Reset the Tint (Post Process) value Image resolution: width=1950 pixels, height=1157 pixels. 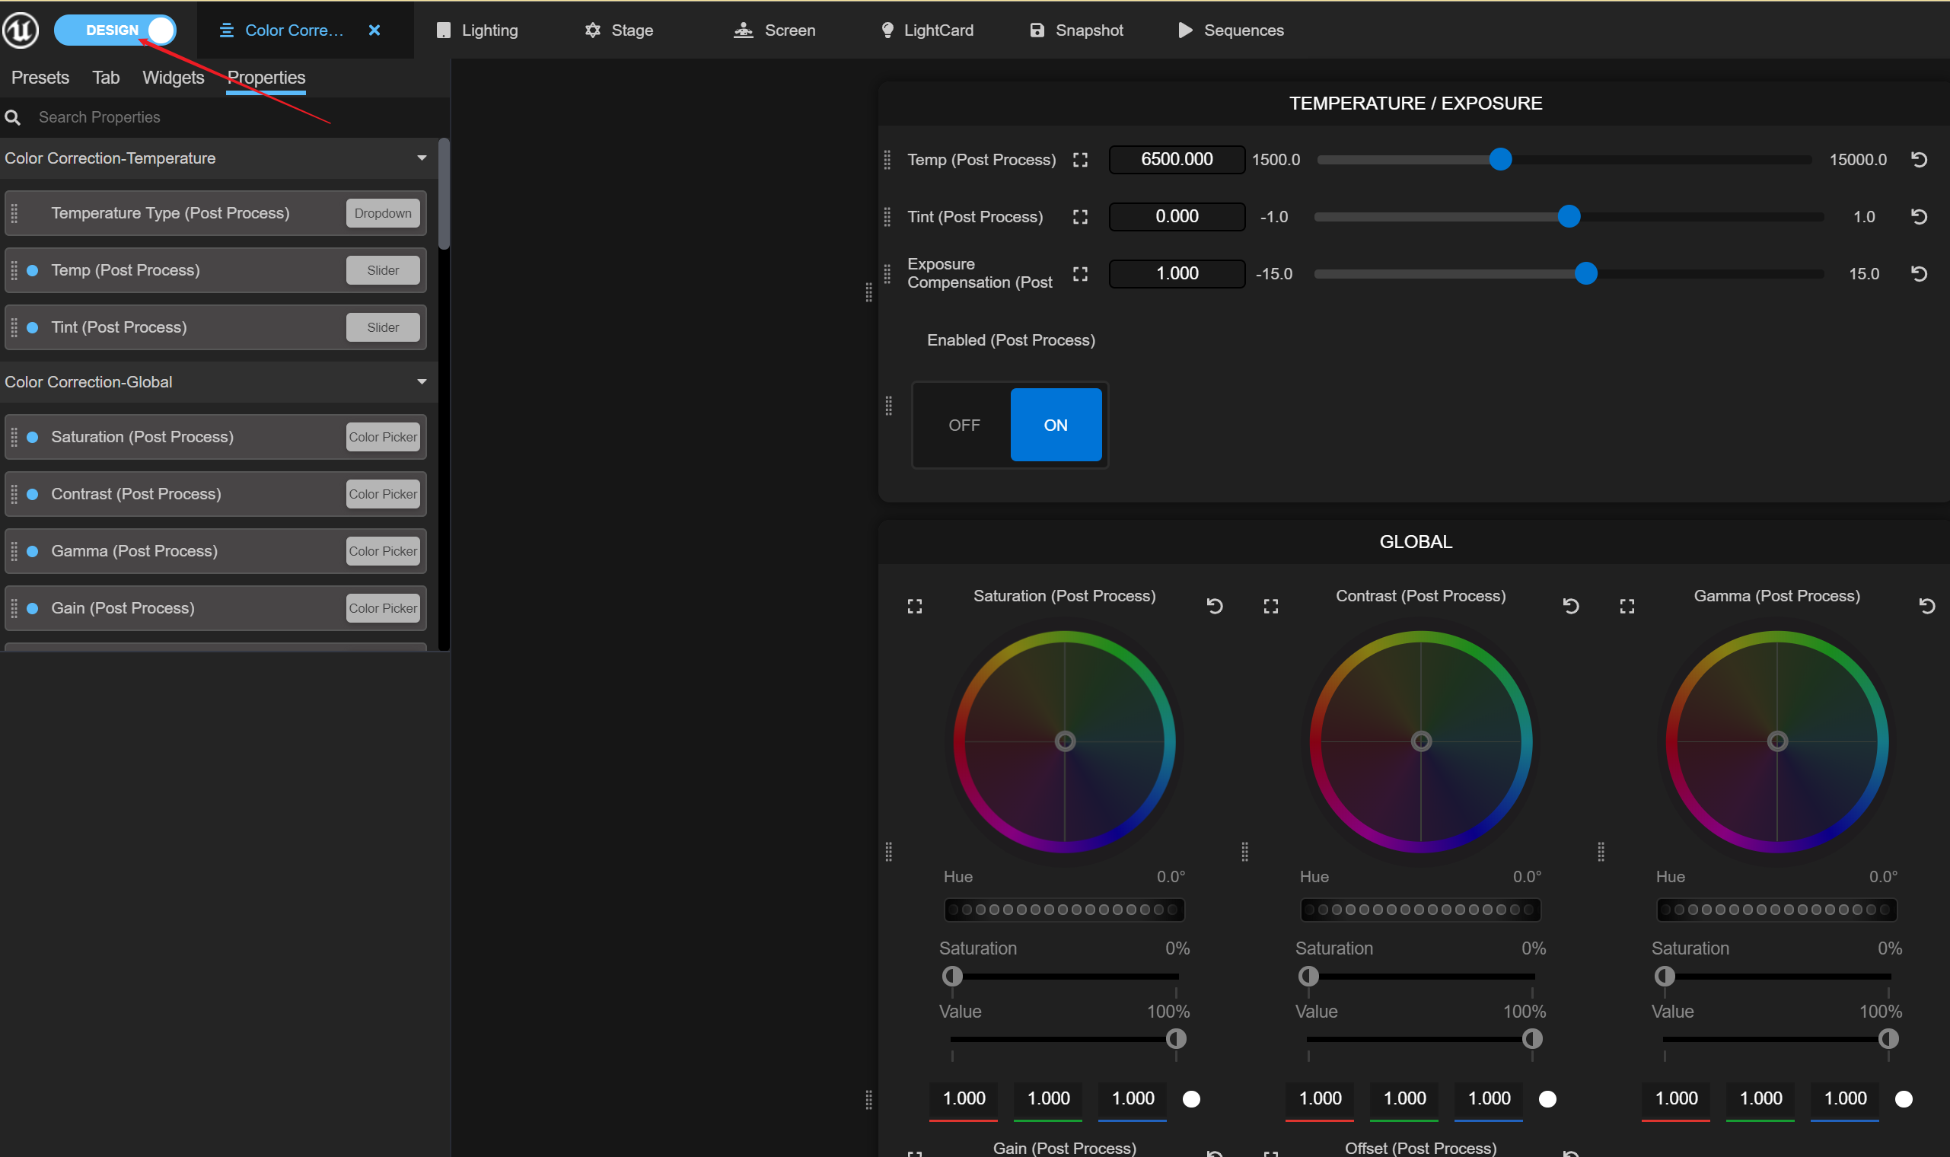point(1920,217)
